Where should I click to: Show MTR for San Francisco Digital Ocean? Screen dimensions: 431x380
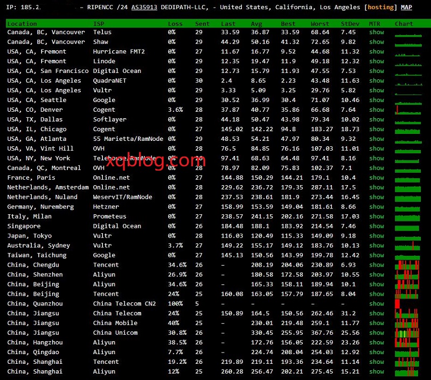point(376,71)
